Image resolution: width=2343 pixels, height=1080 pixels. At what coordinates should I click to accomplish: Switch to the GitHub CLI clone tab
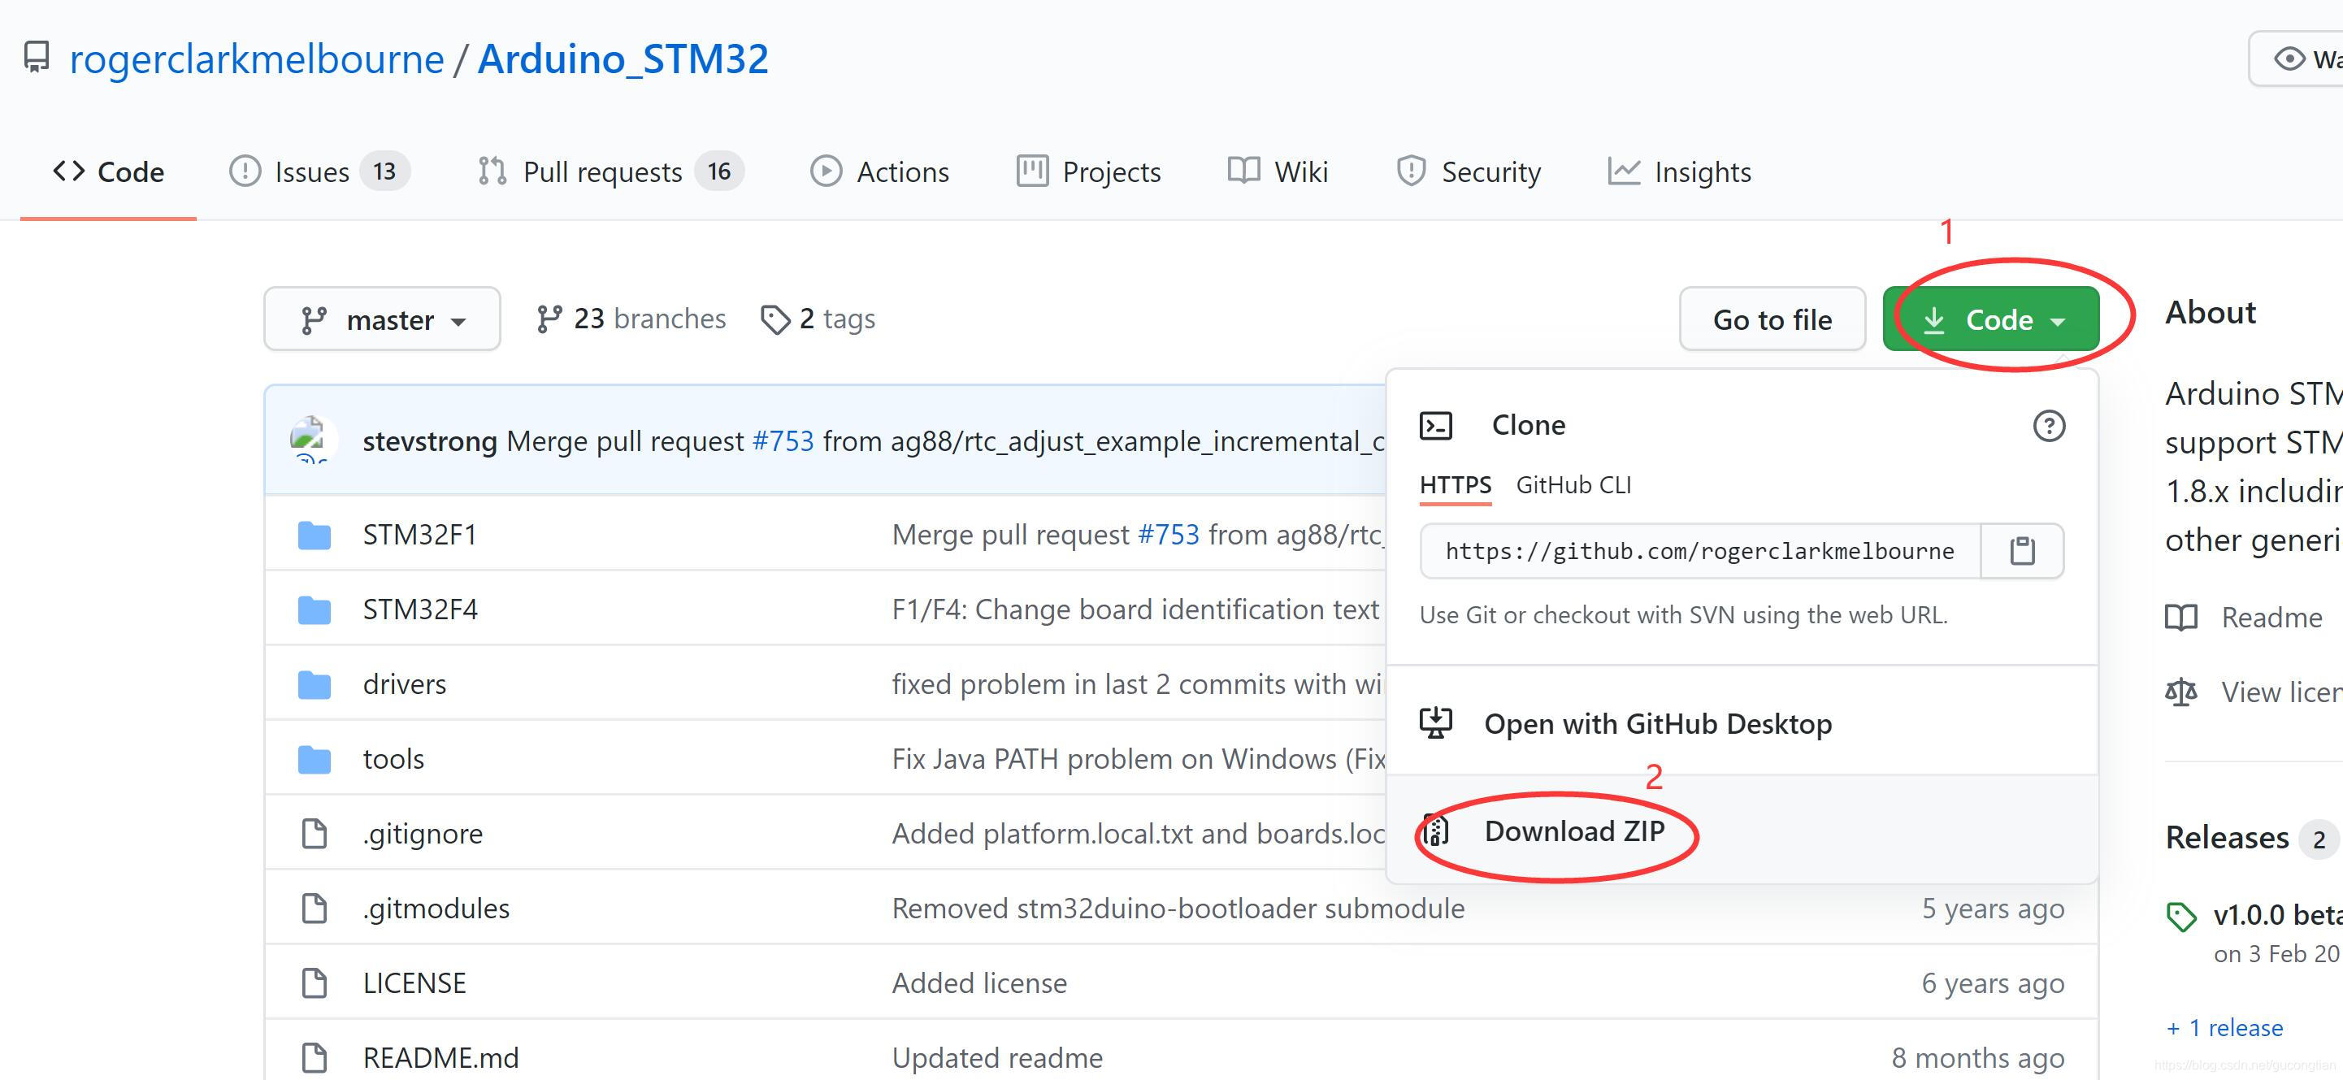click(x=1573, y=485)
